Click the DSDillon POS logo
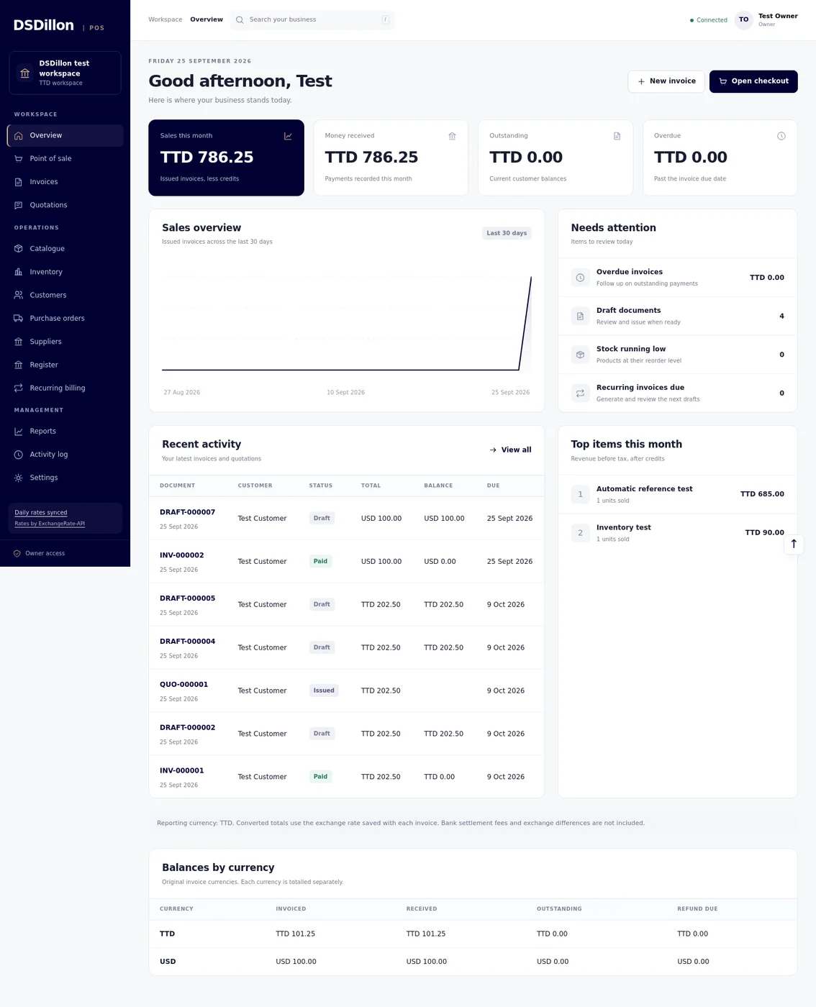Image resolution: width=816 pixels, height=1007 pixels. coord(59,25)
